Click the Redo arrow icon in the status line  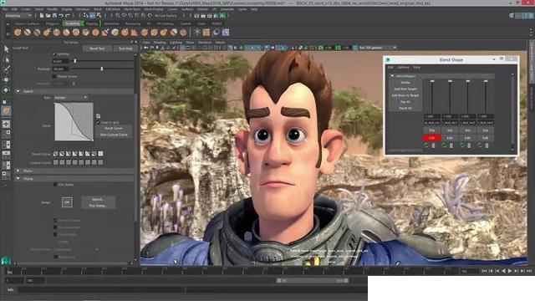click(67, 15)
